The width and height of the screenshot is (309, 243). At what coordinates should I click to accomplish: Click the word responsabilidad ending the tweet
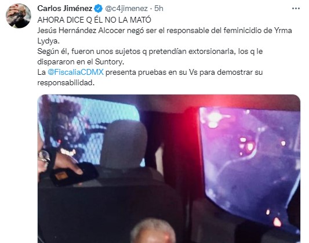pos(66,83)
